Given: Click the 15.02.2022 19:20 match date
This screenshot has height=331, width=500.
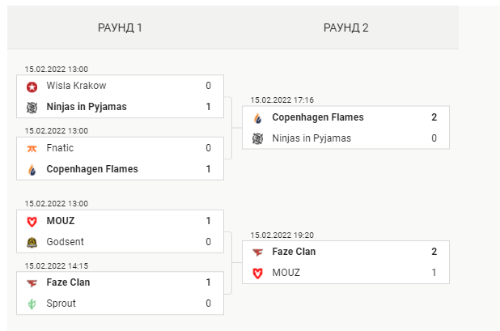Looking at the screenshot, I should (x=282, y=236).
